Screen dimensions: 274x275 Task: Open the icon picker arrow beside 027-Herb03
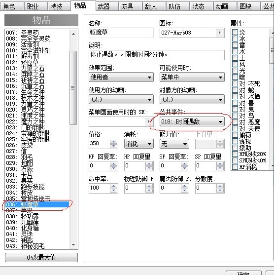coord(220,33)
